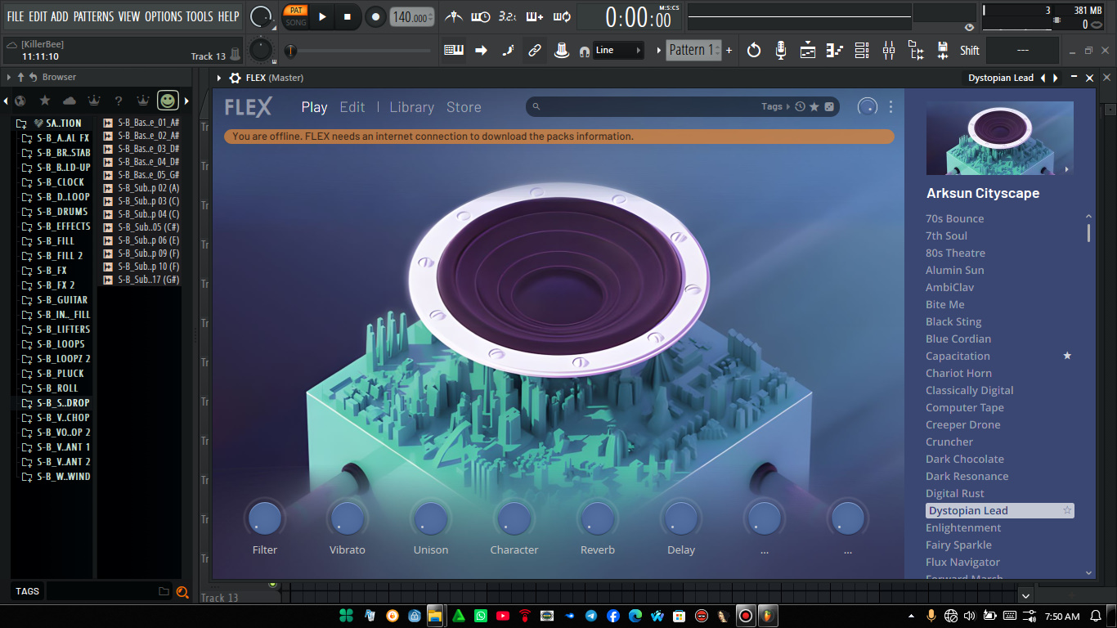The height and width of the screenshot is (628, 1117).
Task: Click the FLEX search history clock icon
Action: (801, 107)
